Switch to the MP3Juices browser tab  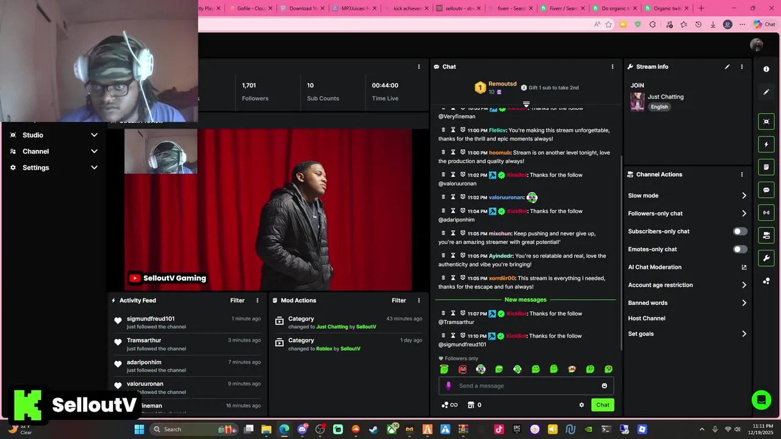click(355, 8)
